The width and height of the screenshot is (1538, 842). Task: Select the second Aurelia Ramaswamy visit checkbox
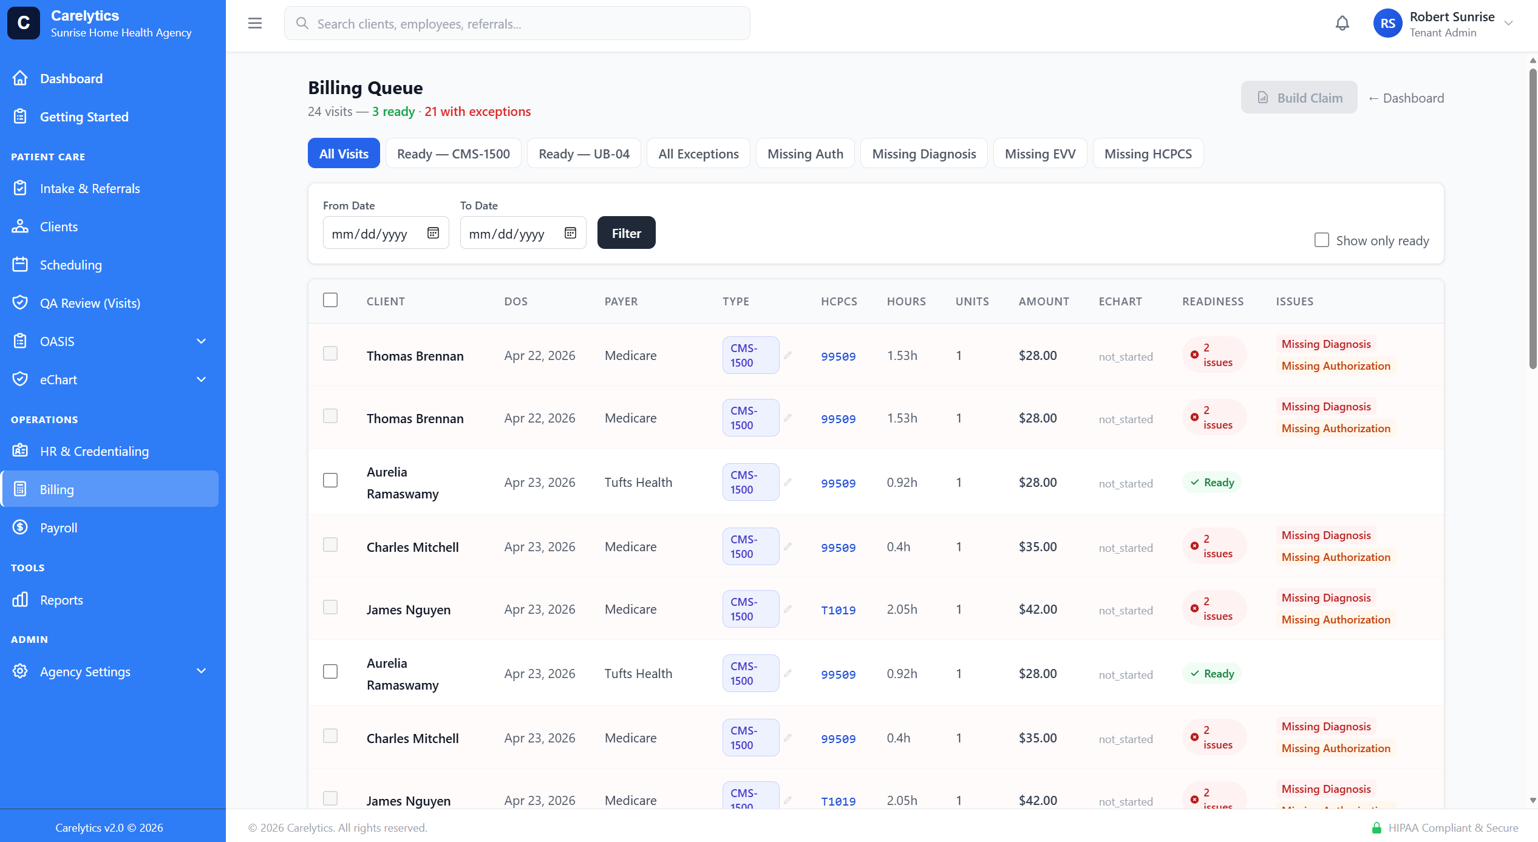(x=330, y=671)
